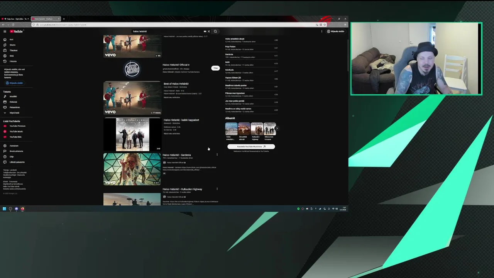Image resolution: width=494 pixels, height=278 pixels.
Task: Open Ohje (Help) in the sidebar
Action: click(x=12, y=156)
